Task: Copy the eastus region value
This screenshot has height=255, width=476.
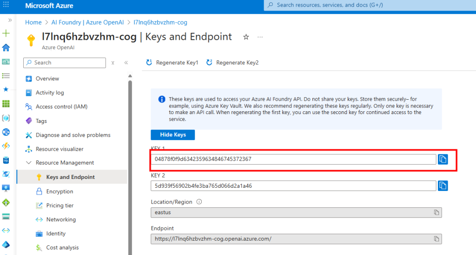Action: point(436,213)
